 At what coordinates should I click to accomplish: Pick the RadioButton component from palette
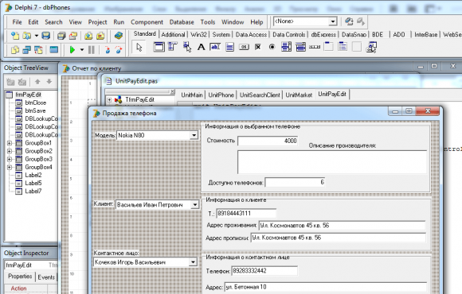(x=272, y=47)
